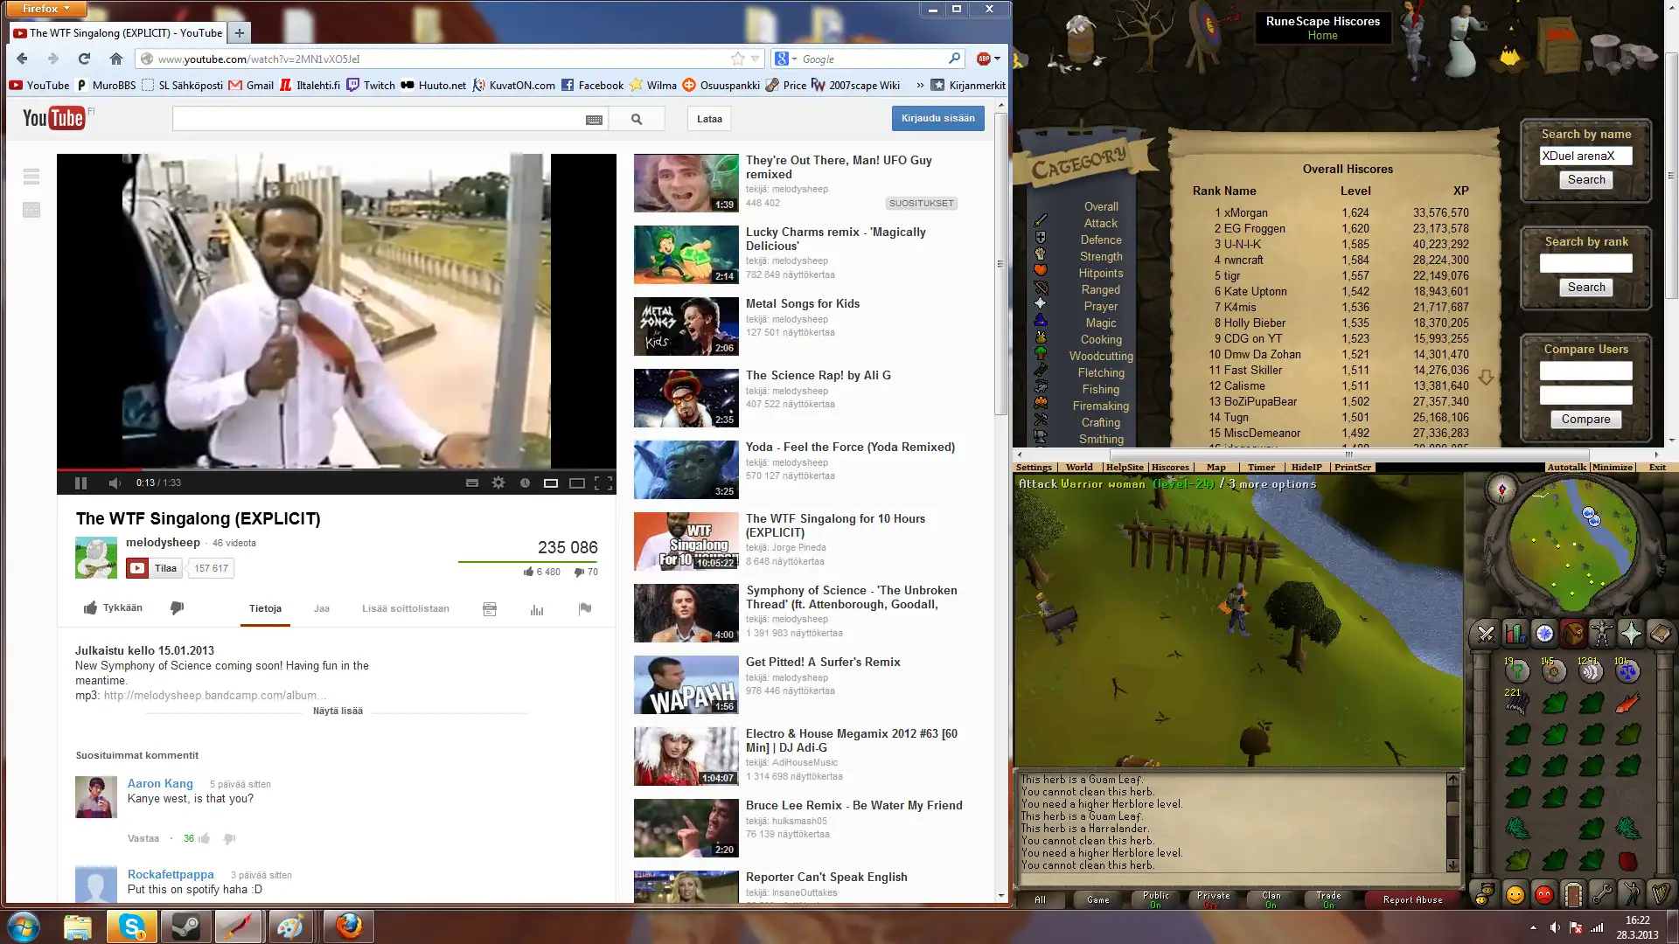Expand hidden bookmarks toolbar chevron
Screen dimensions: 1679x944
920,85
